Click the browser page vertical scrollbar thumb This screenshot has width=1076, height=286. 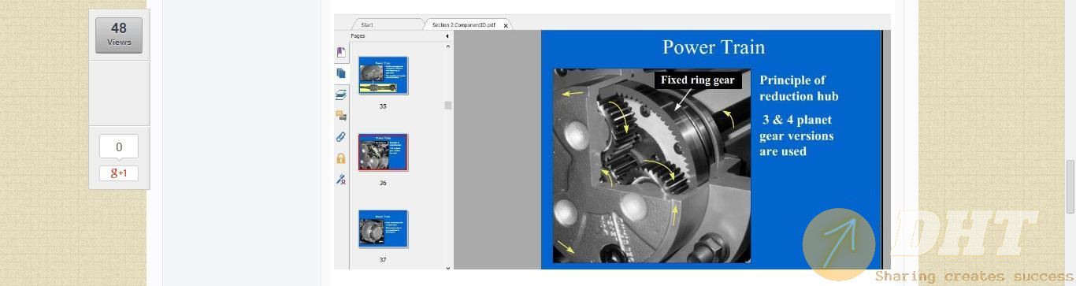[1070, 187]
